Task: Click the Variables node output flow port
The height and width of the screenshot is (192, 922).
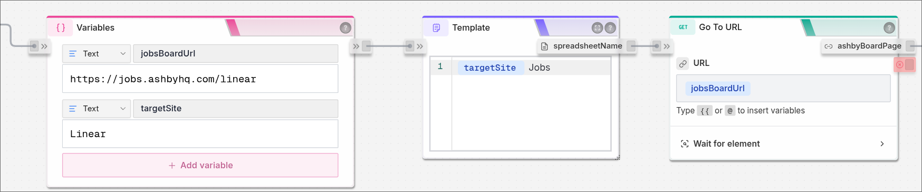Action: tap(361, 46)
